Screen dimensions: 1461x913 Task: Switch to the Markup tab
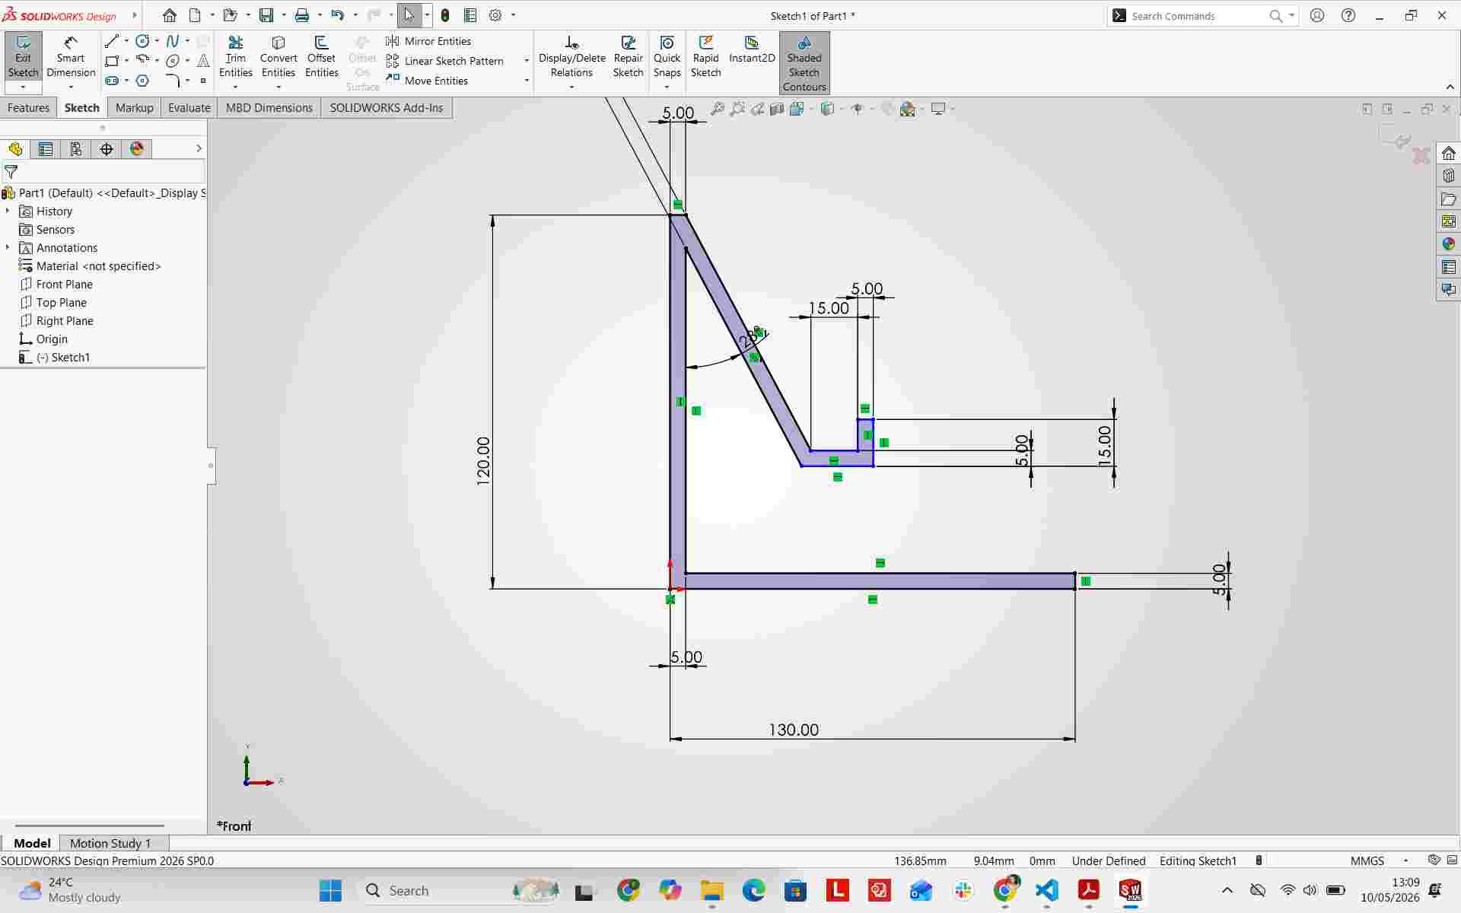135,108
